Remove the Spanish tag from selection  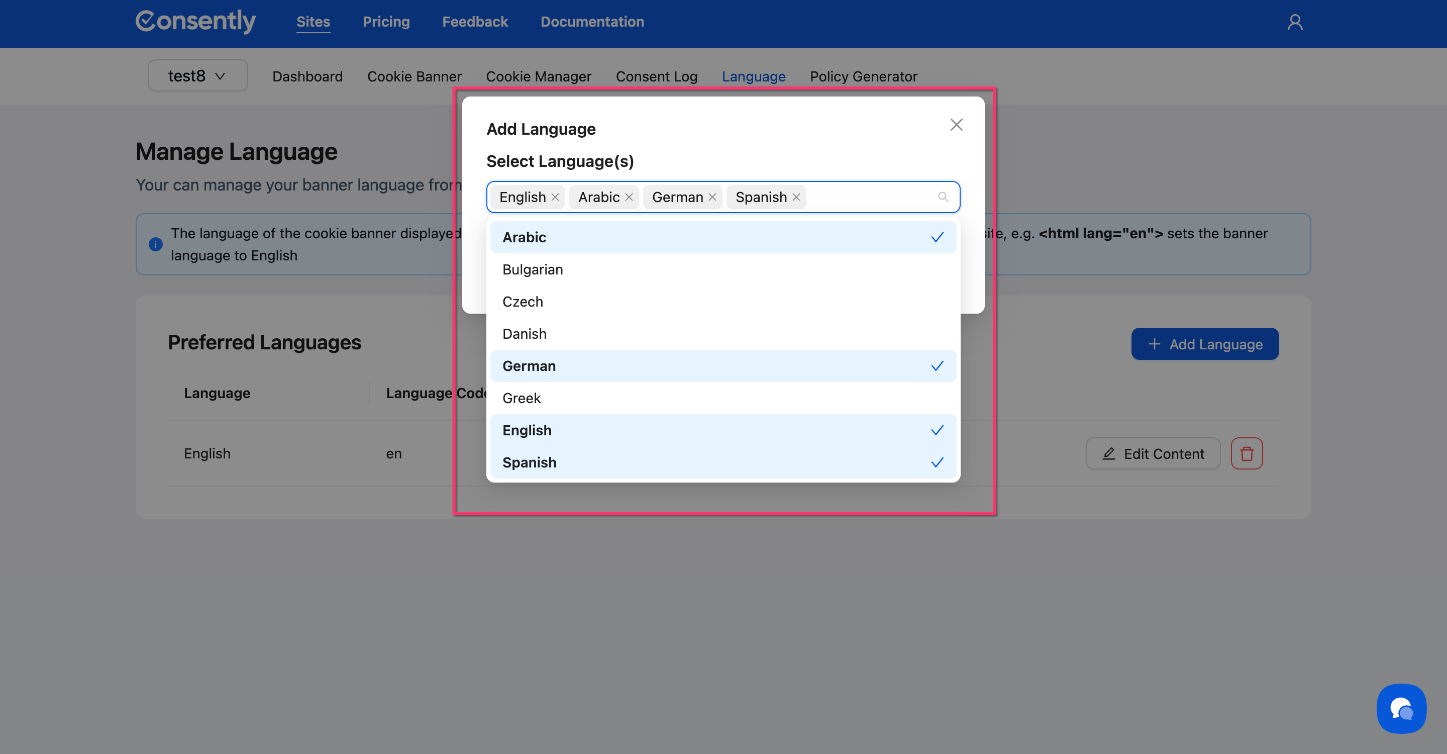point(796,197)
